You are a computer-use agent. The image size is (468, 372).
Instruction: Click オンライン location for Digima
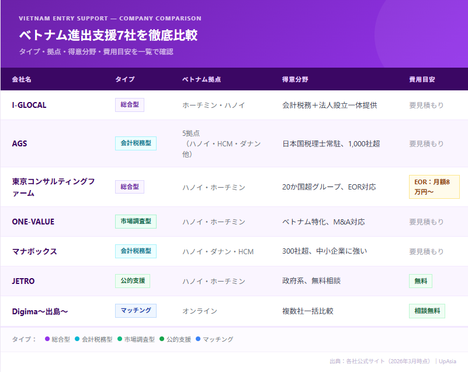click(200, 311)
